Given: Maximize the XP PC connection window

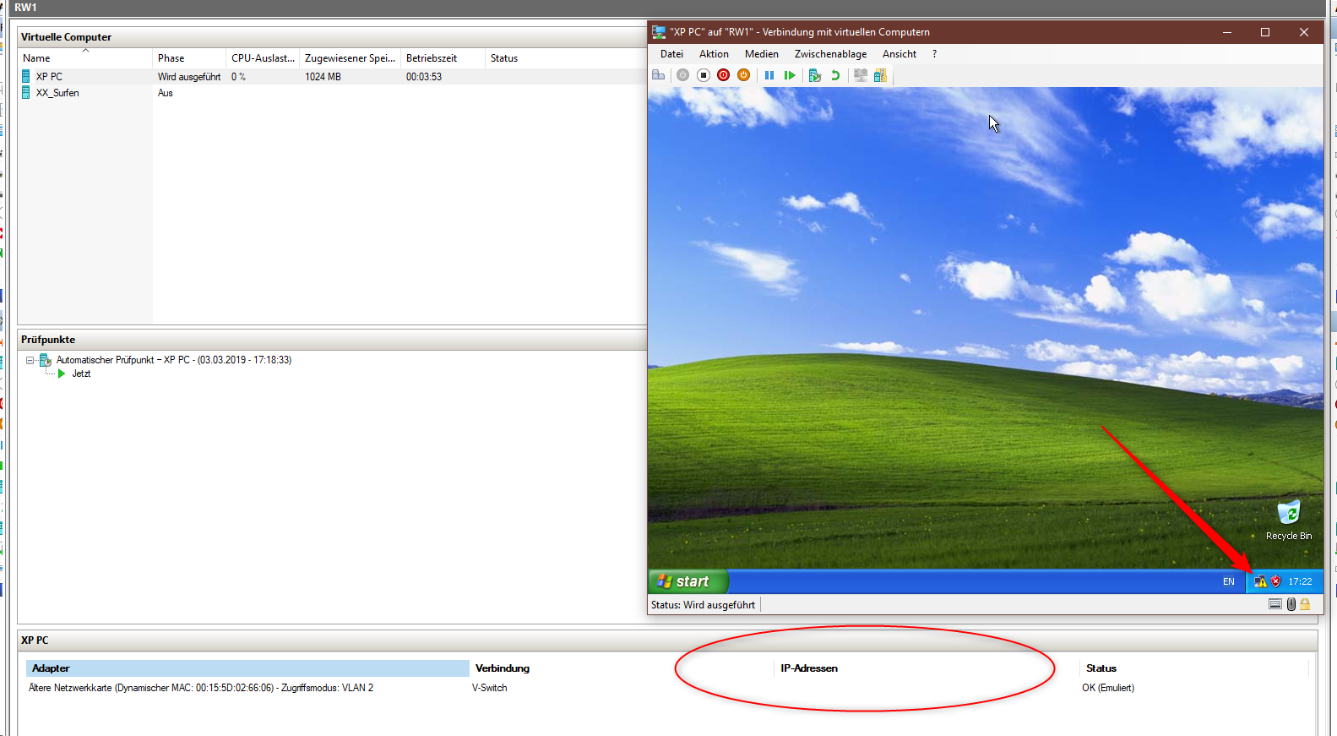Looking at the screenshot, I should coord(1265,32).
